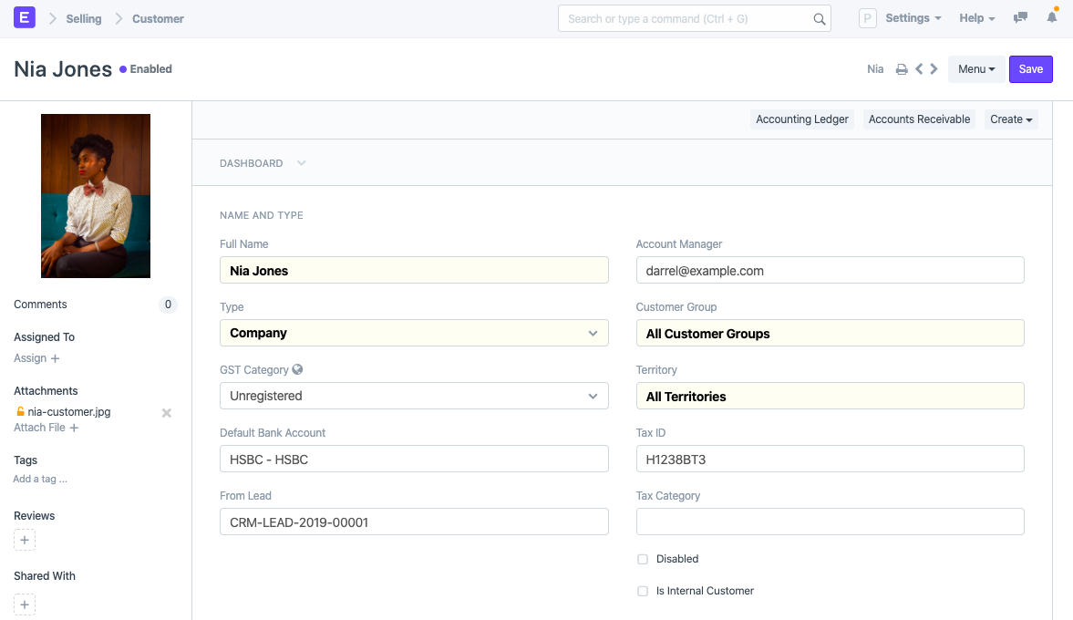Expand the Create dropdown button

pyautogui.click(x=1011, y=119)
